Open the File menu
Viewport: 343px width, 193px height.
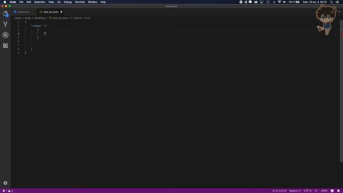[x=21, y=2]
